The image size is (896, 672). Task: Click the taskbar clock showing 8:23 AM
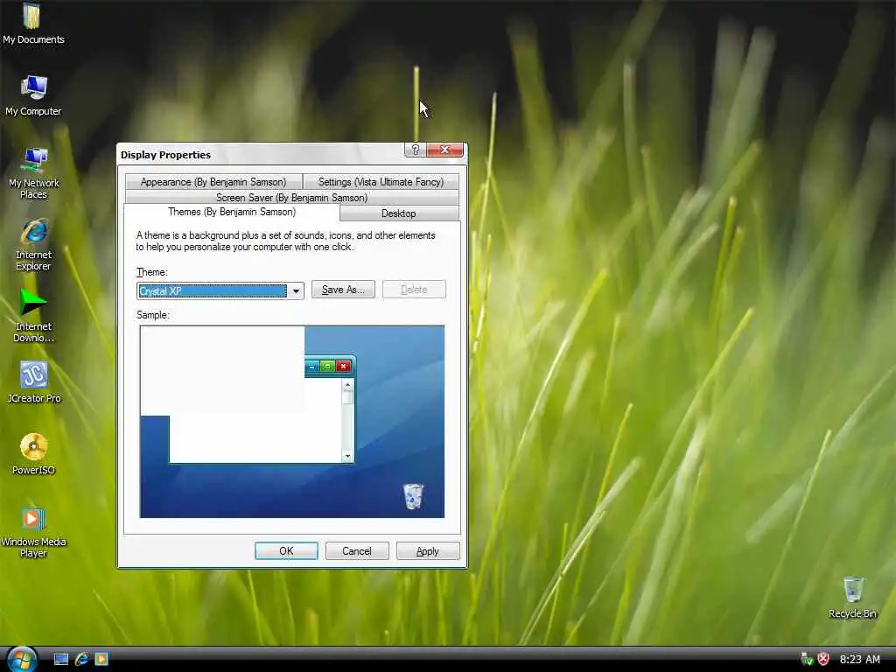click(x=859, y=659)
